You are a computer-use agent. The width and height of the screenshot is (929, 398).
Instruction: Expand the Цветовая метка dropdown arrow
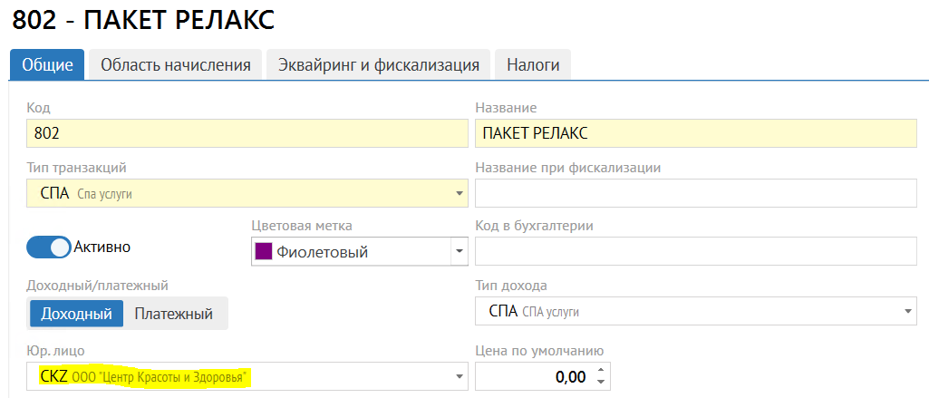point(459,251)
